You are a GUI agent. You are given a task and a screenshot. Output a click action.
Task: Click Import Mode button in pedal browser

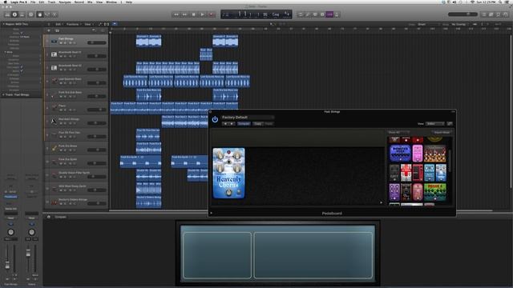442,132
